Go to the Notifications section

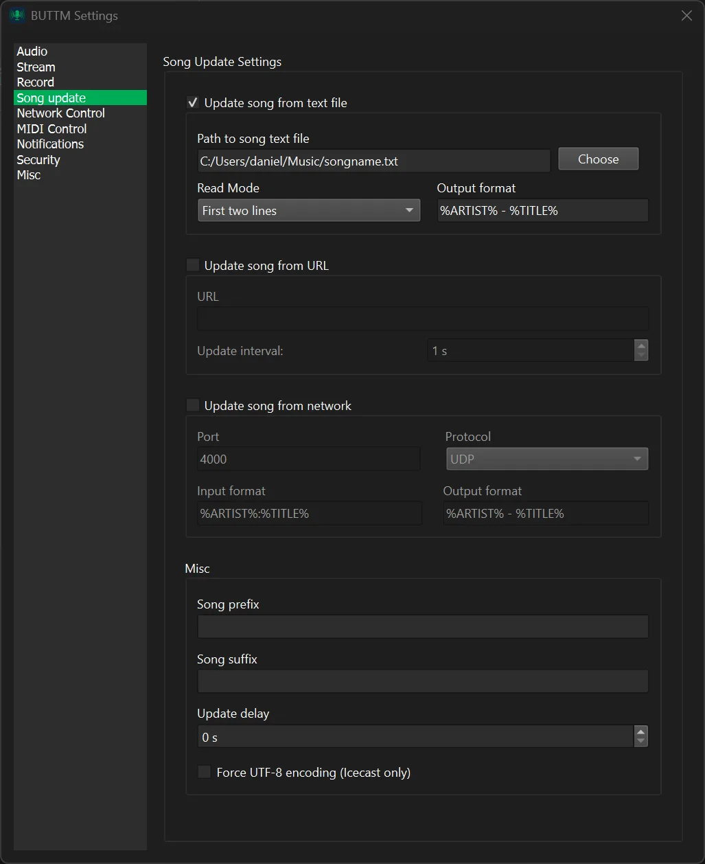(x=49, y=144)
